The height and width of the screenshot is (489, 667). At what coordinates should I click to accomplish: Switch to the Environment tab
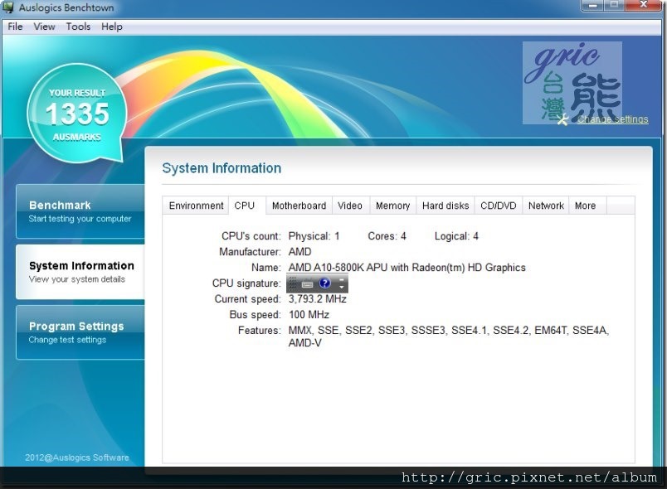(196, 206)
